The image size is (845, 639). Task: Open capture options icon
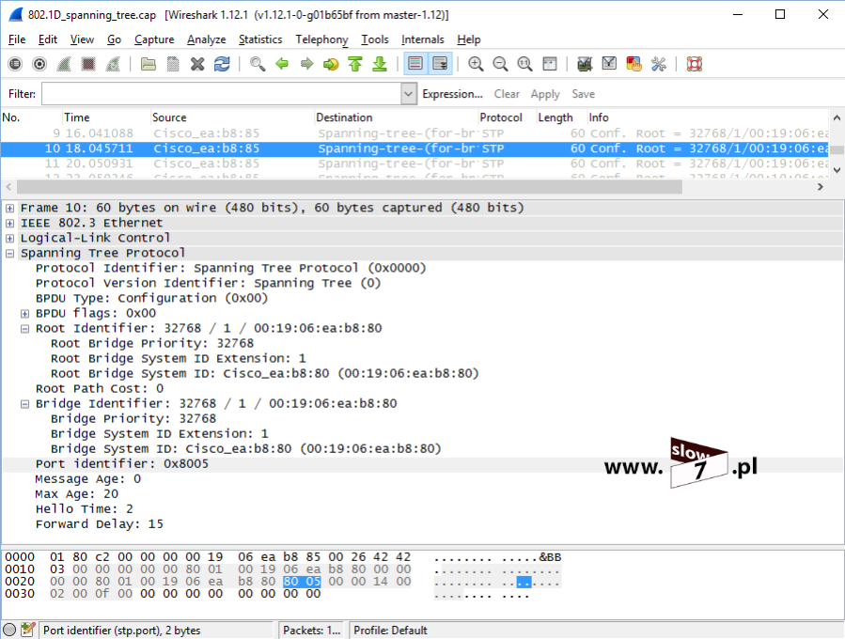click(39, 64)
